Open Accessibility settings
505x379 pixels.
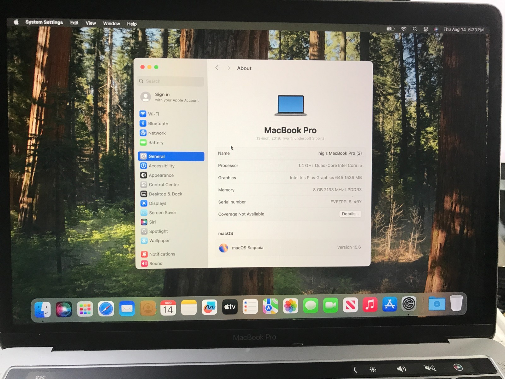161,166
